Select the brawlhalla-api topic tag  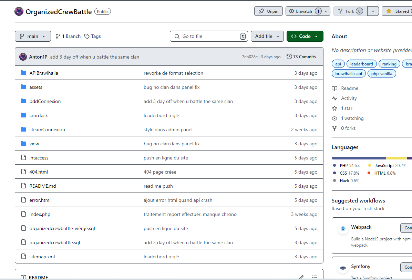pos(349,74)
